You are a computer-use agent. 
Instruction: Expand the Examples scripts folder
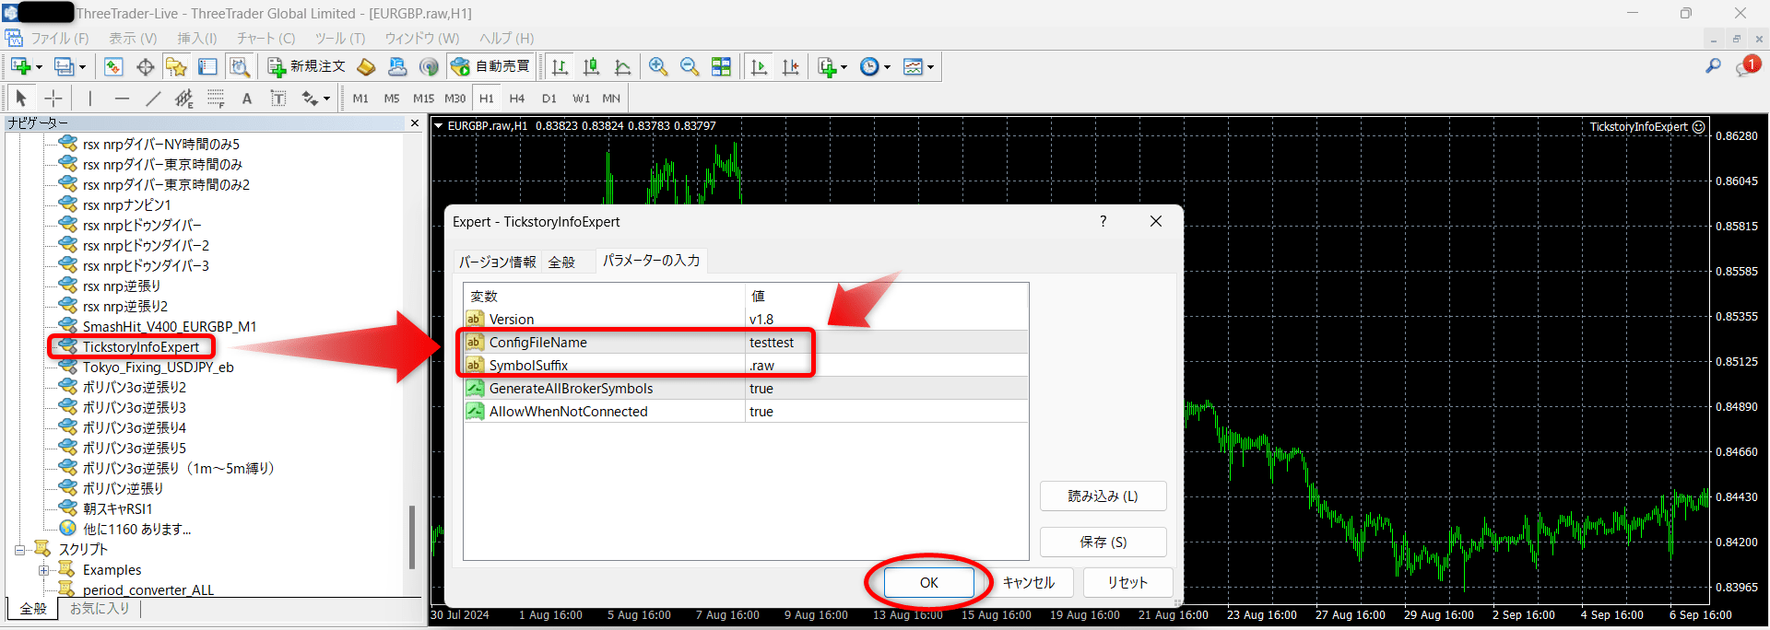(x=43, y=570)
